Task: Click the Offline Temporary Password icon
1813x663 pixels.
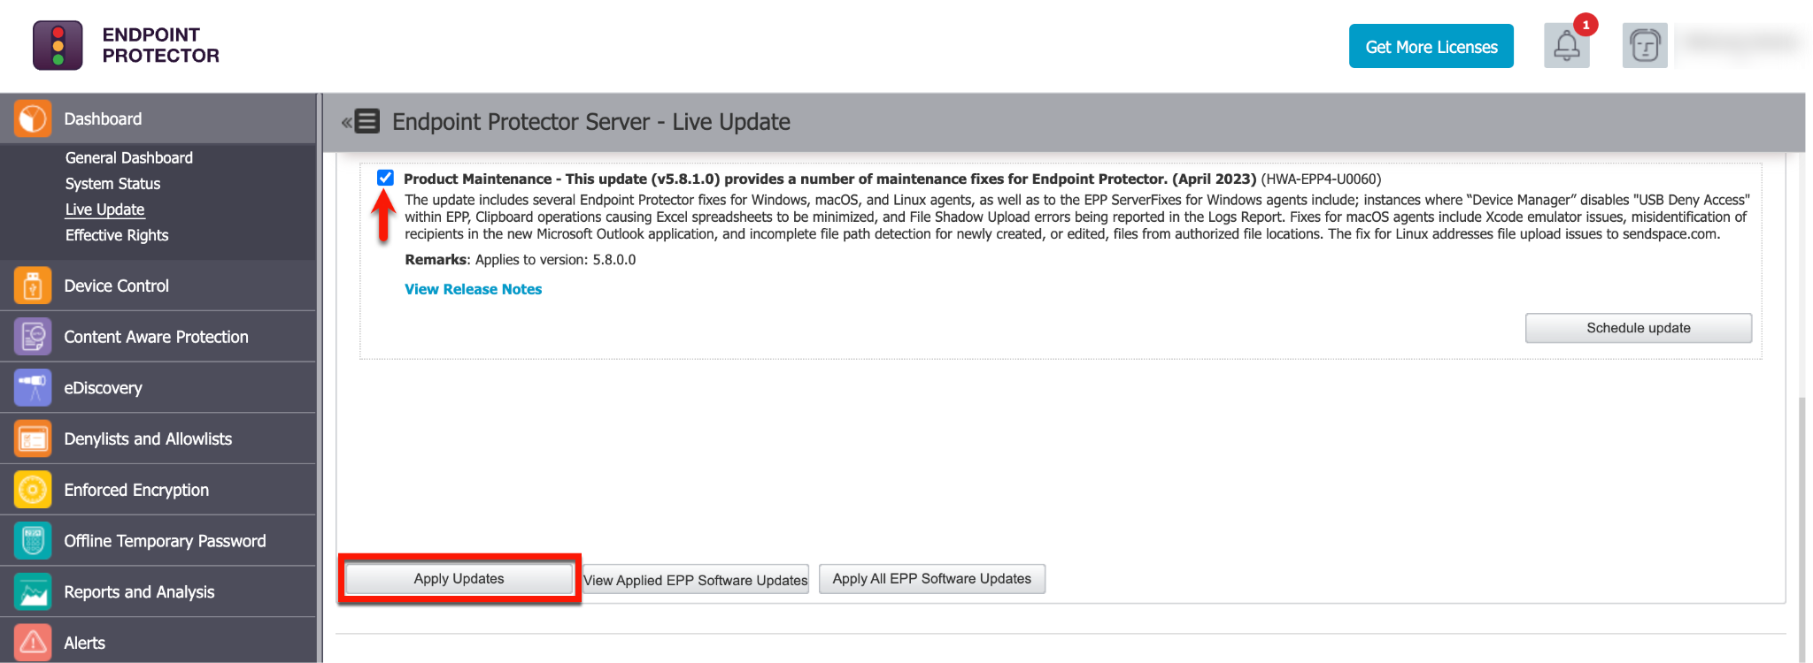Action: pos(33,541)
